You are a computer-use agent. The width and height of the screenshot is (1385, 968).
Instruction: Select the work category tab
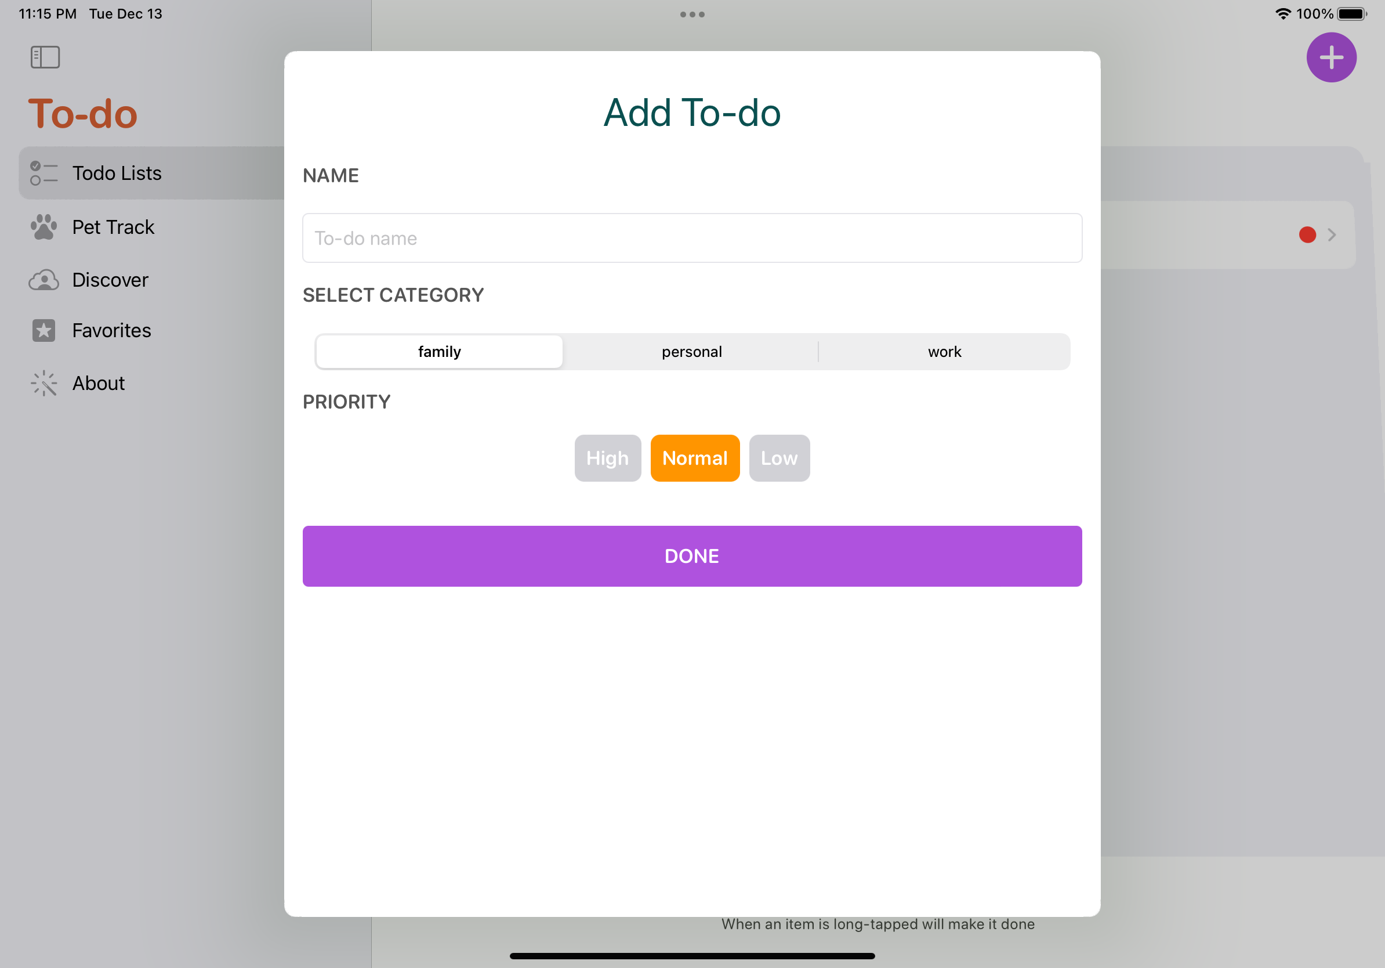(x=944, y=351)
